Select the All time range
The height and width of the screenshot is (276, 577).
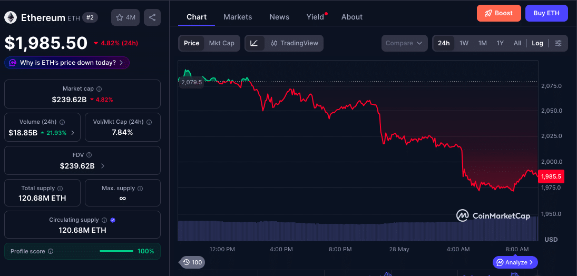pyautogui.click(x=517, y=43)
